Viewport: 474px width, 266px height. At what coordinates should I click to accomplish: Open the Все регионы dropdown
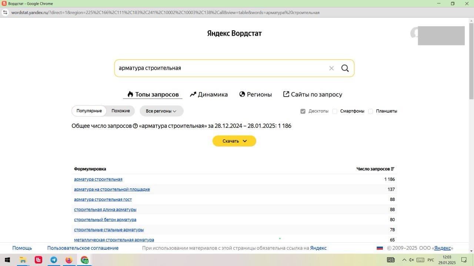(x=161, y=111)
